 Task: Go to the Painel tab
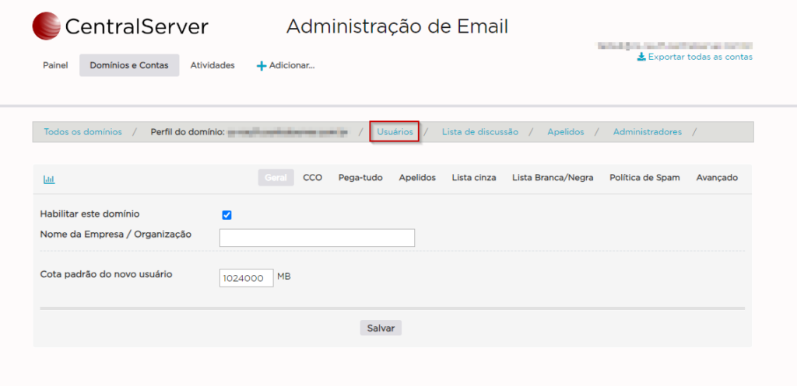click(55, 65)
